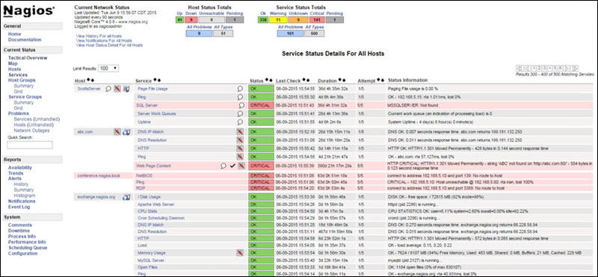The height and width of the screenshot is (277, 598).
Task: Click the Critical services total (141)
Action: pyautogui.click(x=316, y=20)
